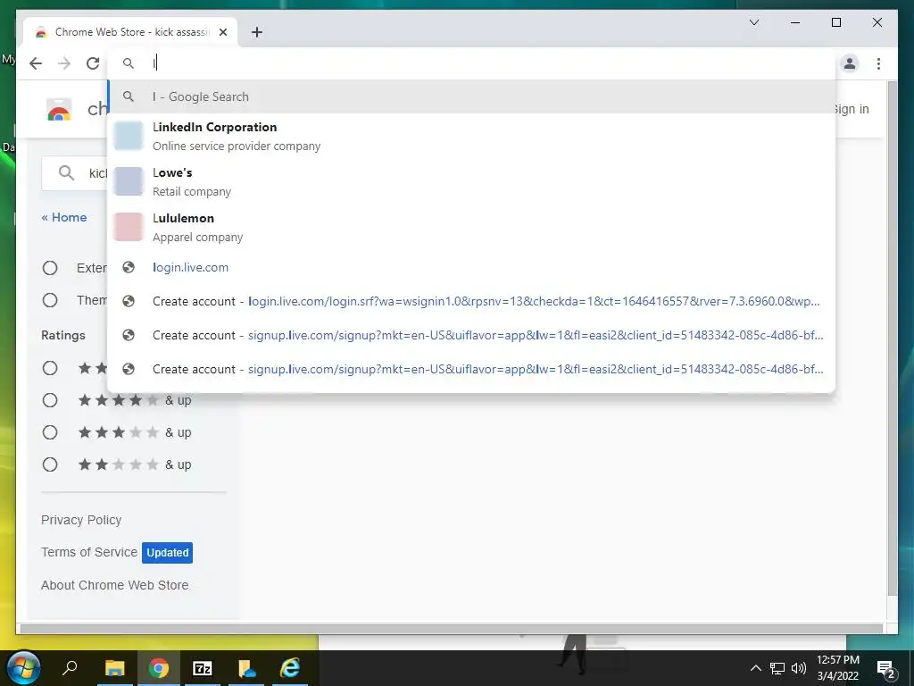Click globe icon beside login.live.com
The height and width of the screenshot is (686, 914).
click(x=129, y=267)
